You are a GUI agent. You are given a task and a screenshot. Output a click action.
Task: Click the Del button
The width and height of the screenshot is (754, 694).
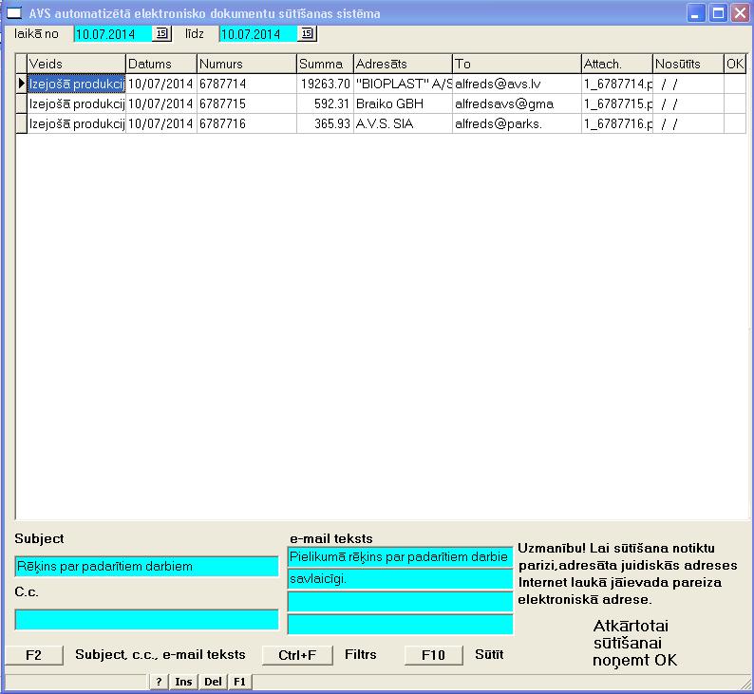(x=213, y=682)
